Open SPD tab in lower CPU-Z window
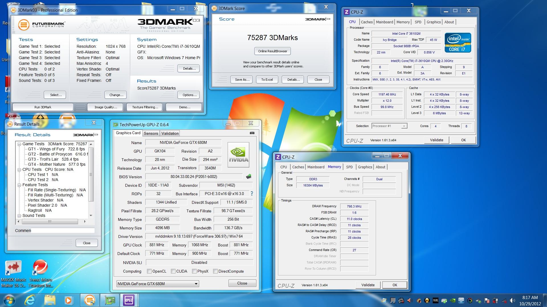This screenshot has height=307, width=547. coord(349,167)
